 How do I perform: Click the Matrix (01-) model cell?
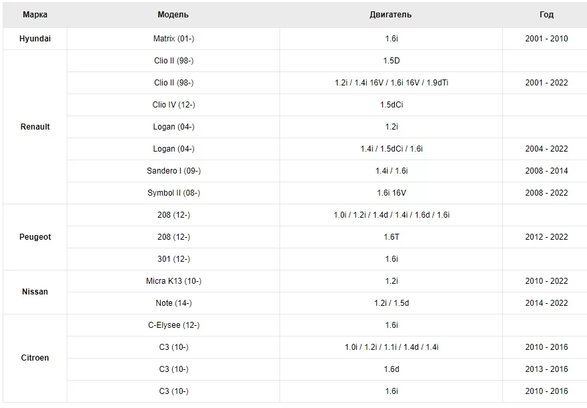(173, 39)
